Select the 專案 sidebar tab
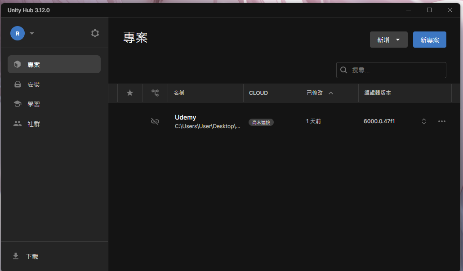 (54, 64)
